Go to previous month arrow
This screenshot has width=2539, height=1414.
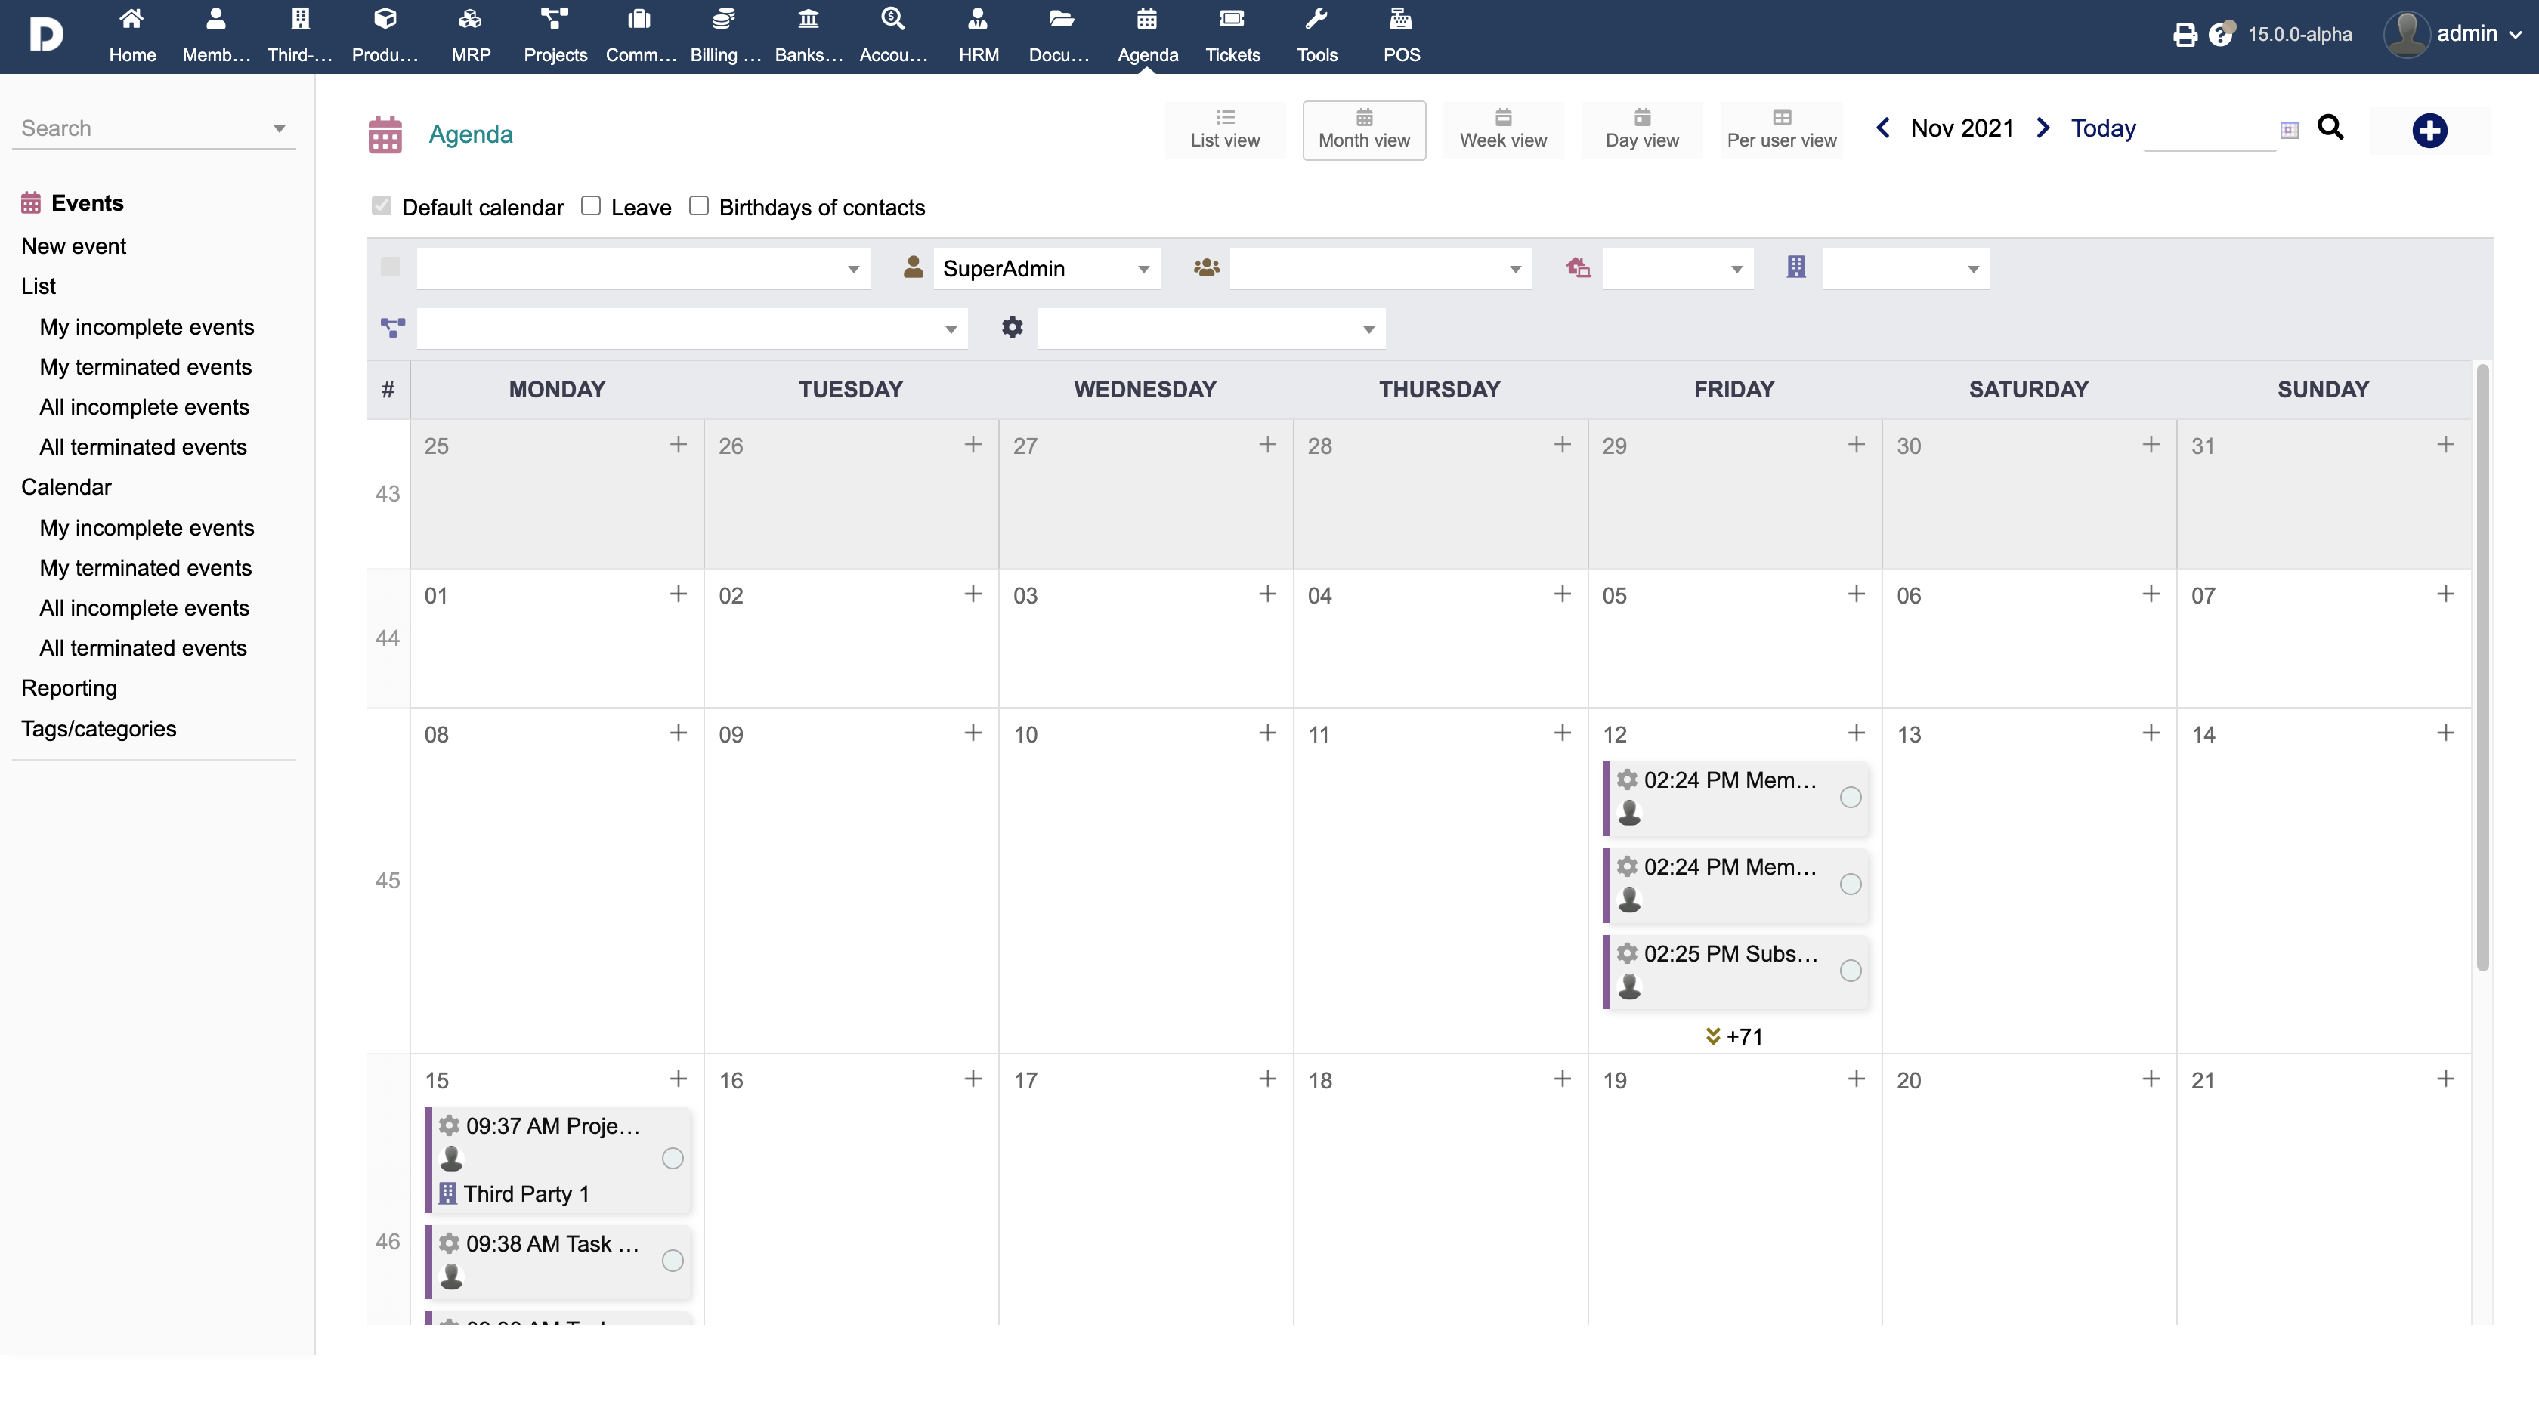tap(1882, 128)
